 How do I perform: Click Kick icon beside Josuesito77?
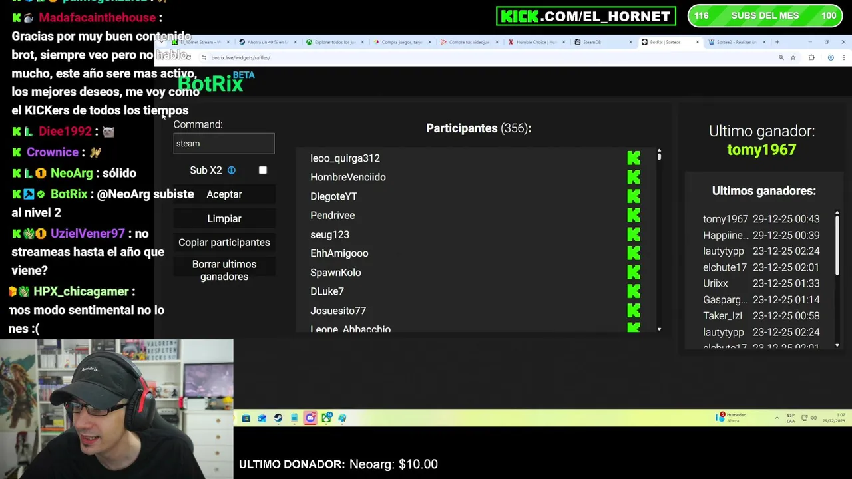[634, 311]
